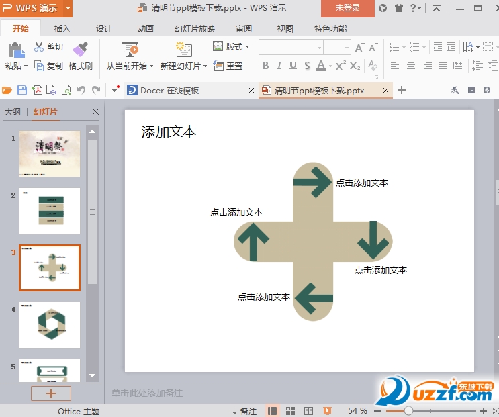Click the Reset (重置) slide button
This screenshot has width=499, height=417.
point(228,66)
